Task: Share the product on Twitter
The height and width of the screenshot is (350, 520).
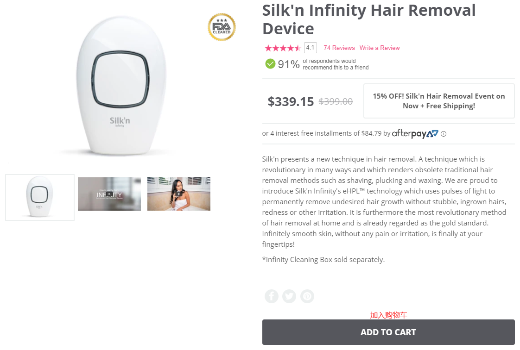Action: pyautogui.click(x=289, y=296)
